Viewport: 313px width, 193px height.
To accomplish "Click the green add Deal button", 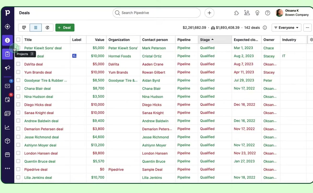I will coord(65,28).
